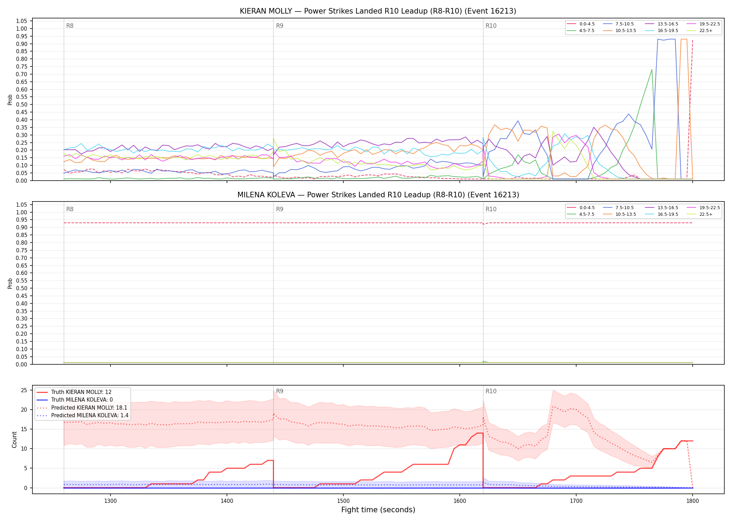Viewport: 732px width, 522px height.
Task: Click the R9 round marker in Kieran Molly chart
Action: point(280,26)
